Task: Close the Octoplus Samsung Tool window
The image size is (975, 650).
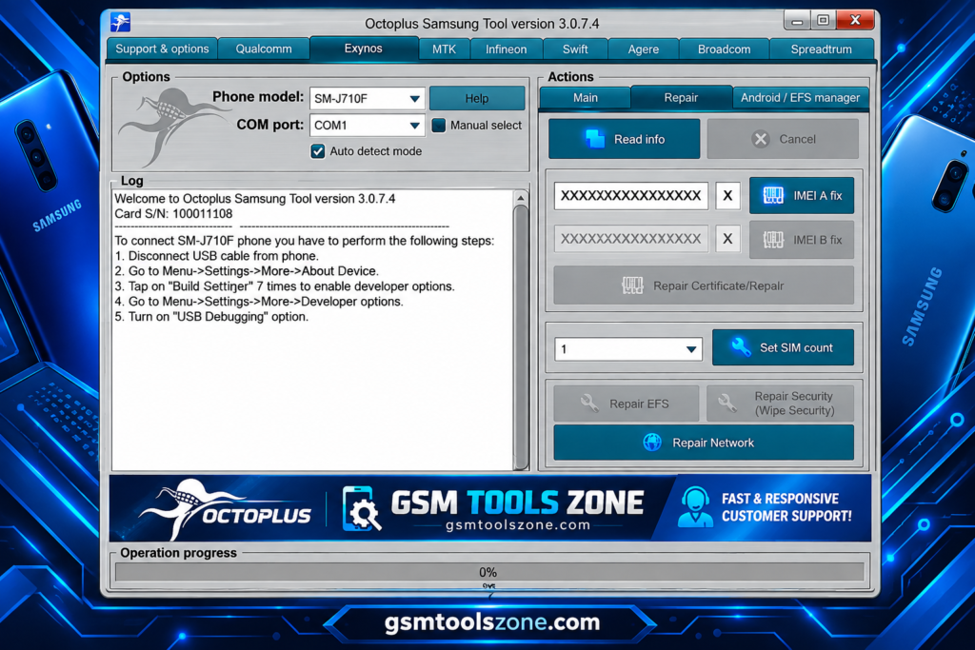Action: pos(856,20)
